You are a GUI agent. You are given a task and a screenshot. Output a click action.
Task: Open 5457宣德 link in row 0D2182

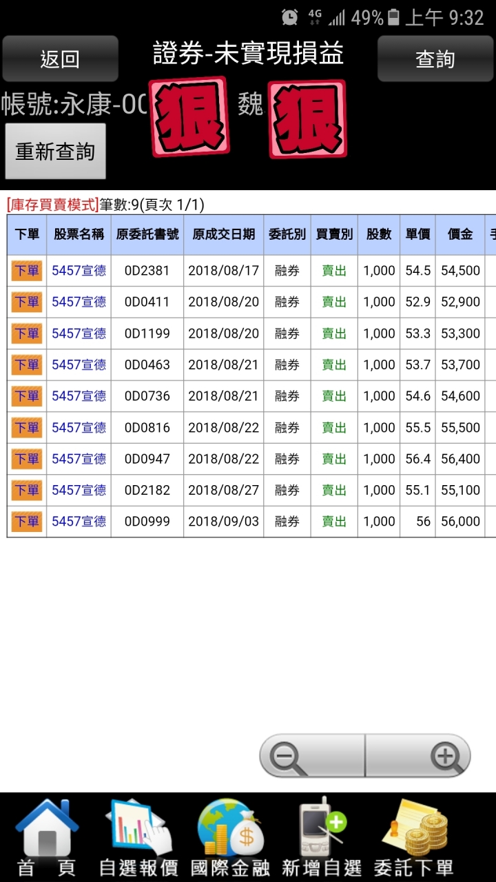79,490
